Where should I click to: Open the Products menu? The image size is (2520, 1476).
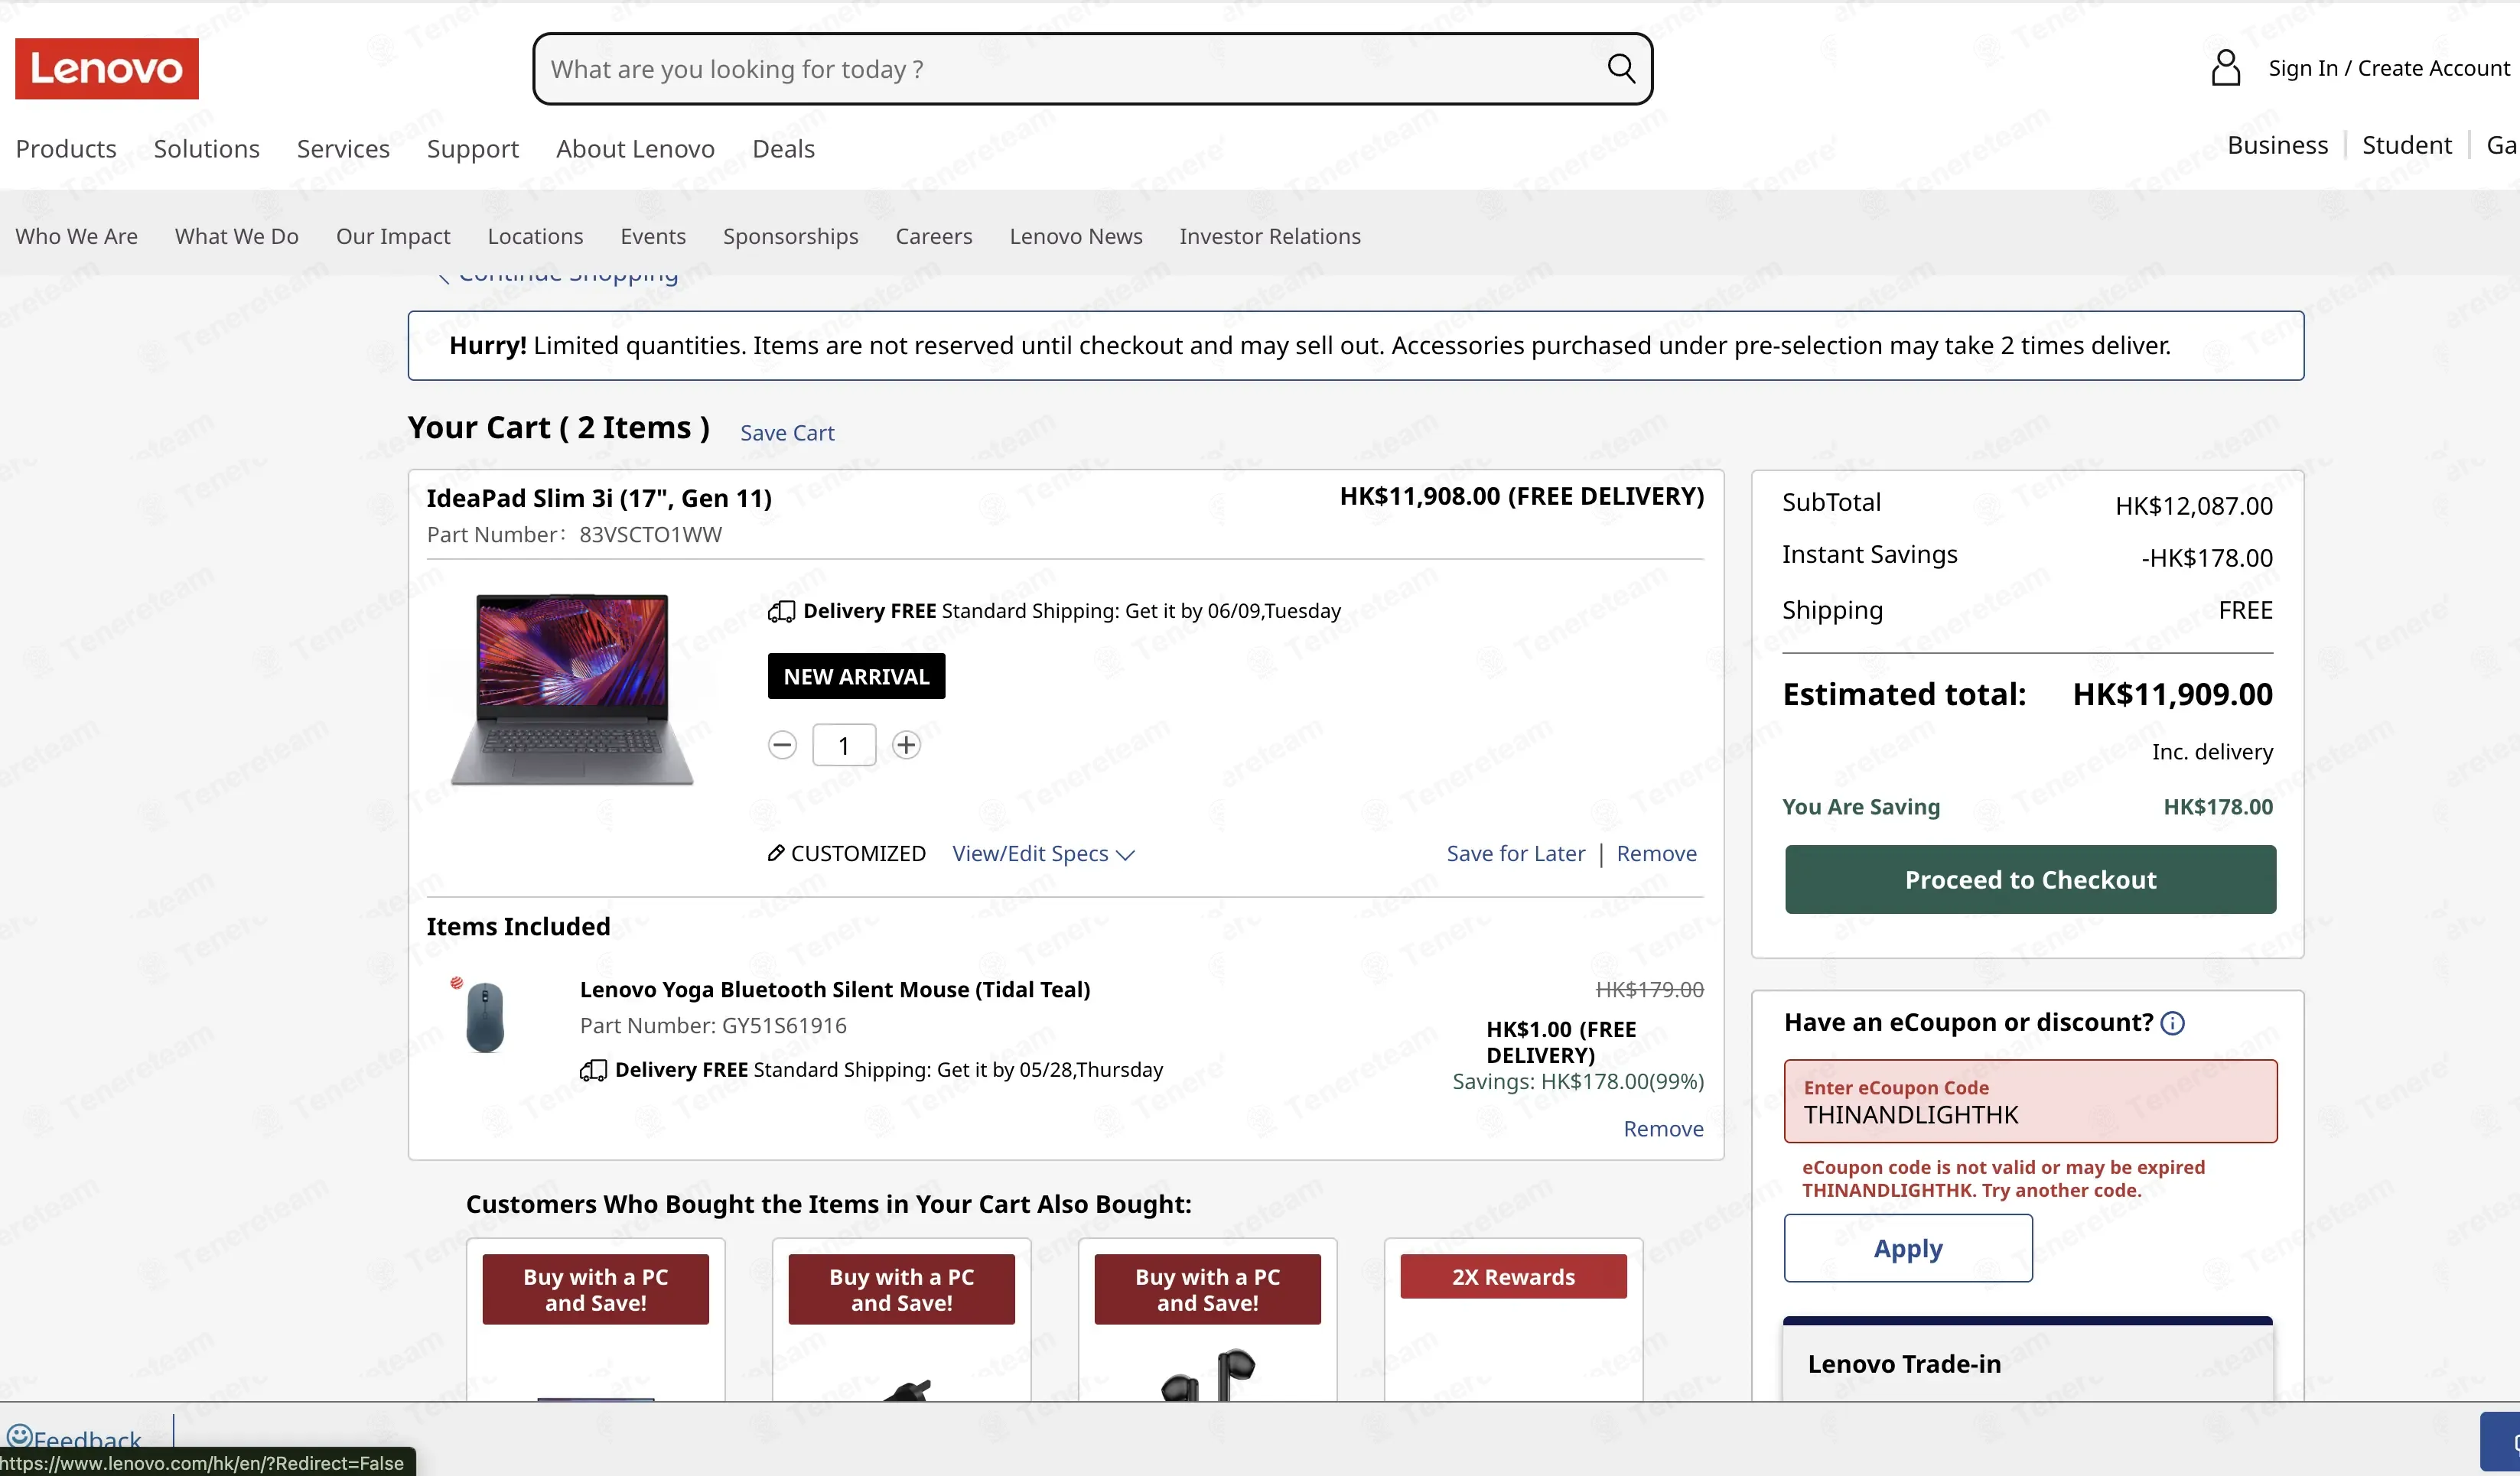[x=66, y=148]
